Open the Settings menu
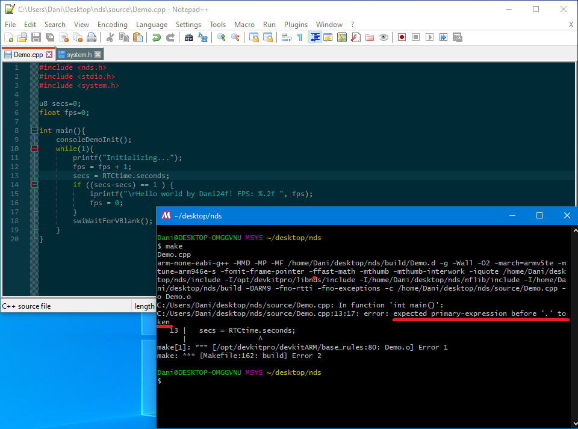The image size is (578, 429). [188, 24]
